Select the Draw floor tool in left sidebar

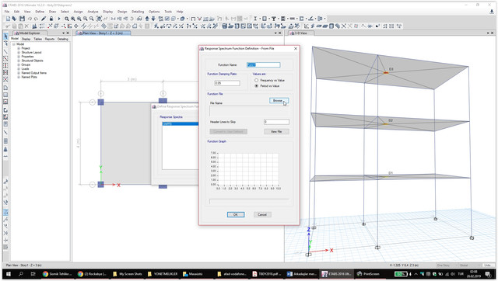coord(5,87)
